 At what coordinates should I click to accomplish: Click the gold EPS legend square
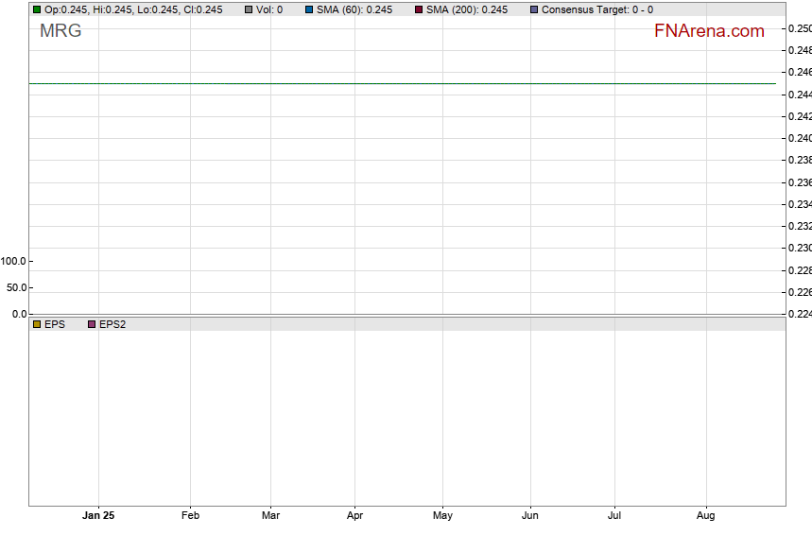pyautogui.click(x=37, y=324)
